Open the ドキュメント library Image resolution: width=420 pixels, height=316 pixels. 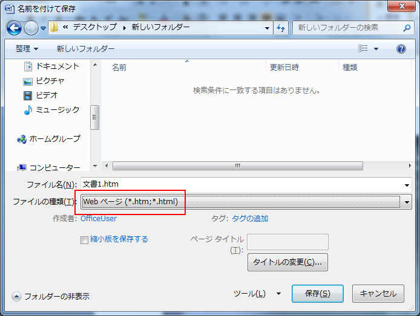click(x=57, y=66)
